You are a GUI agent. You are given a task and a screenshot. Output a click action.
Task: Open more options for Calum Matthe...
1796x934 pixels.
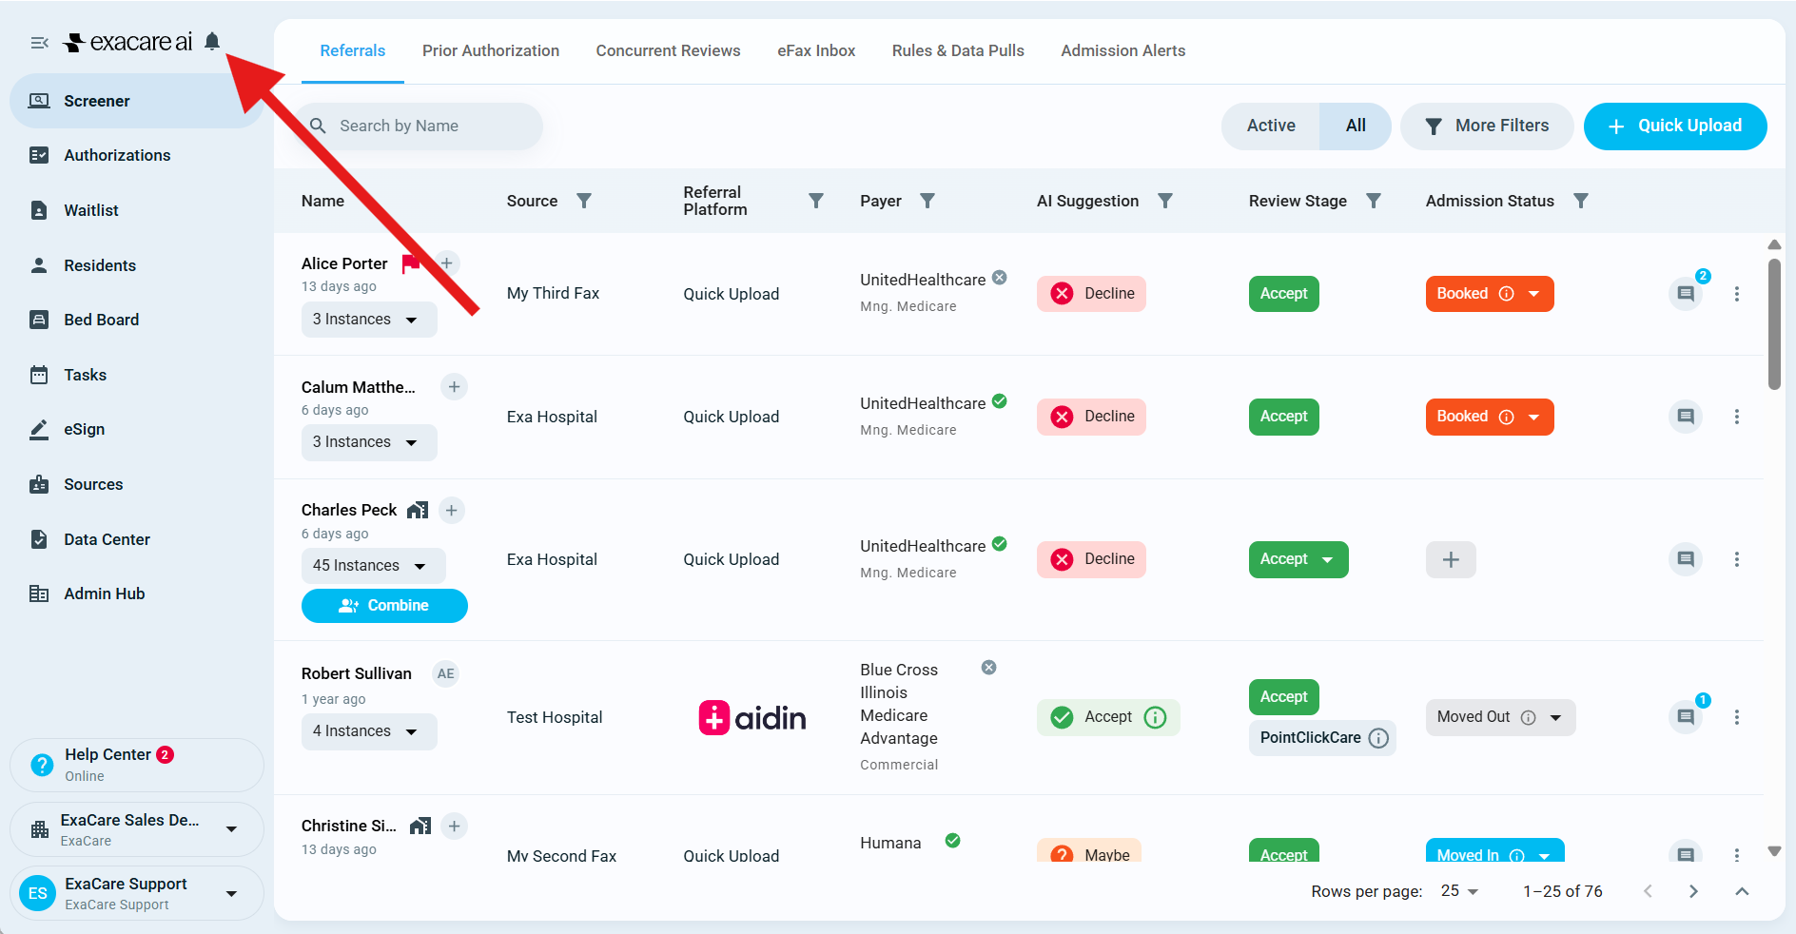(x=1737, y=417)
